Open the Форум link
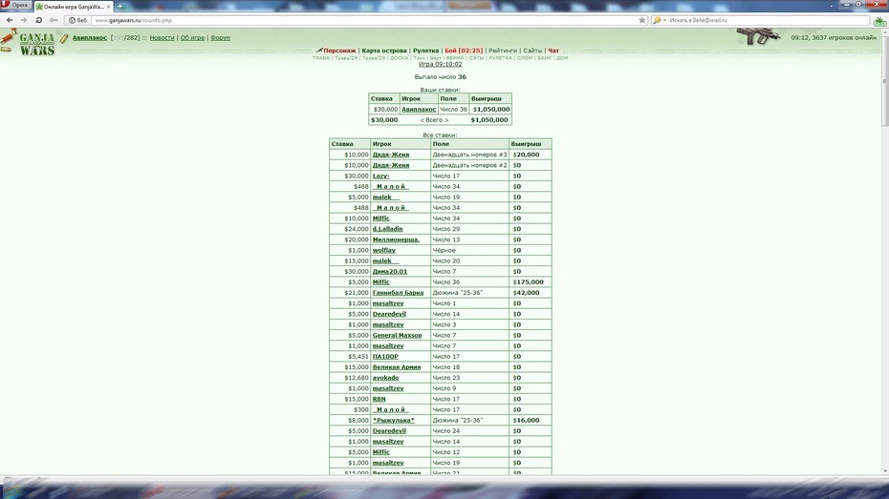889x499 pixels. point(220,38)
